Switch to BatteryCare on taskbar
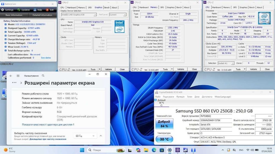 coord(193,150)
